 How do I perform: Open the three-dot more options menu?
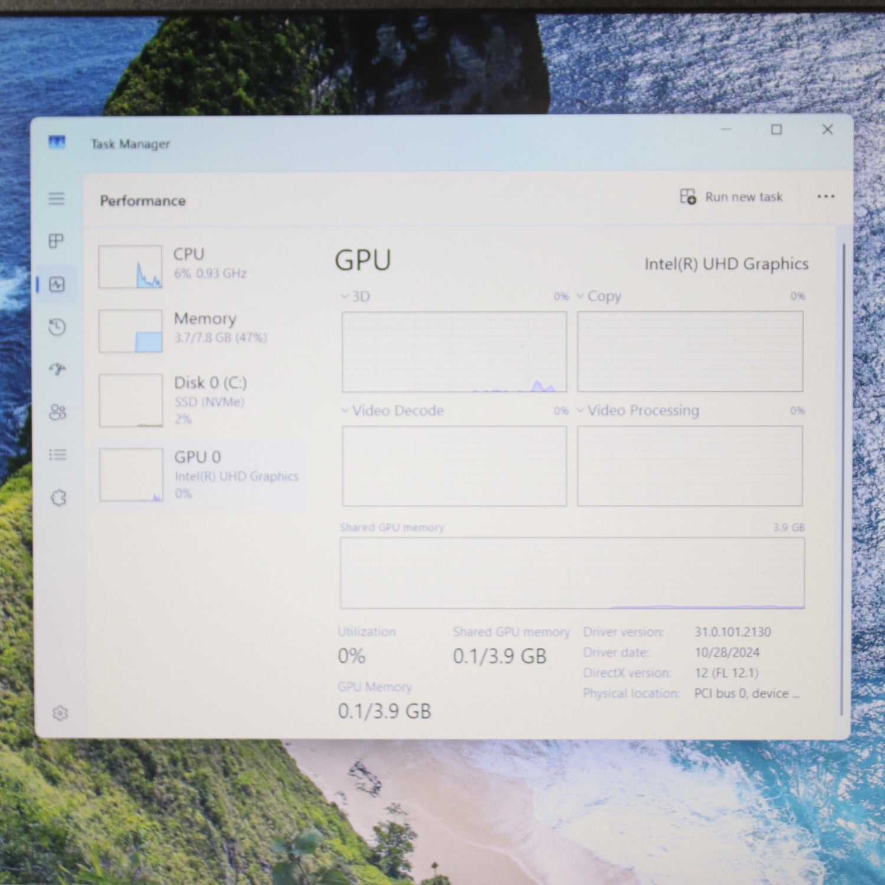tap(826, 196)
